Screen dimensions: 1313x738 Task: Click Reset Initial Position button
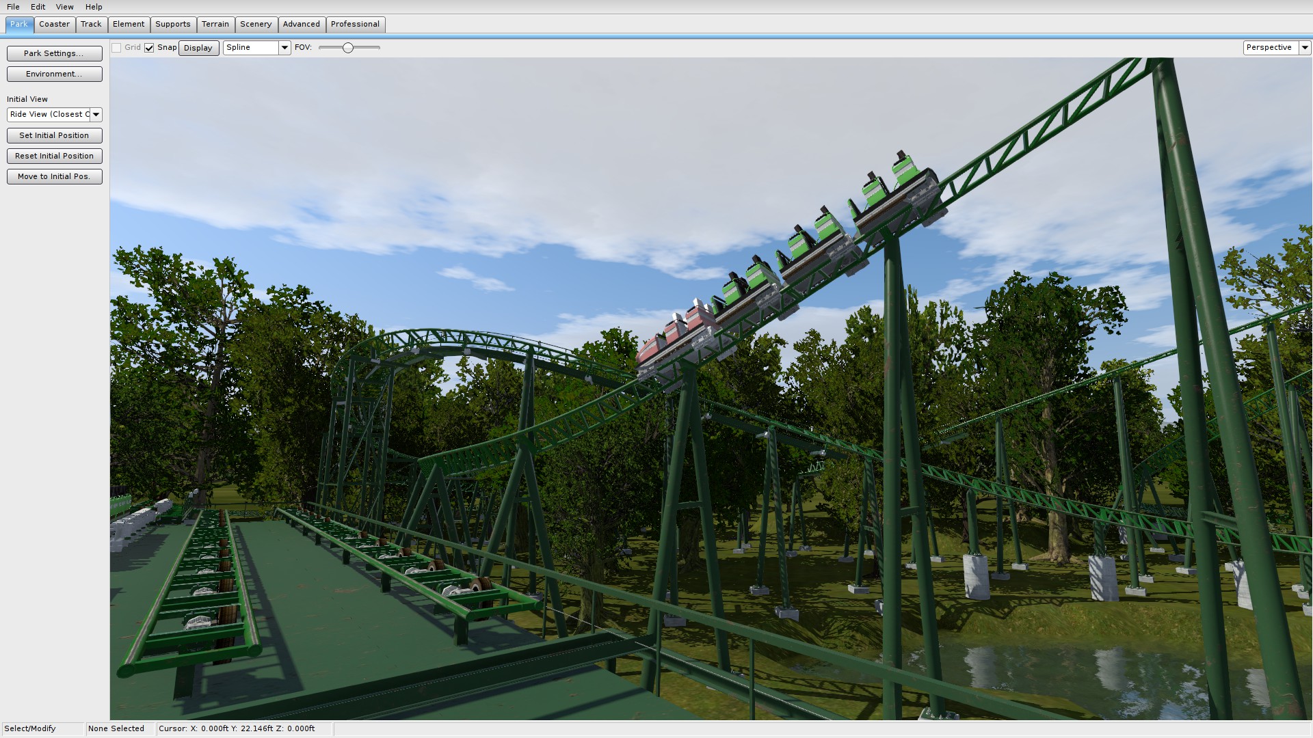[55, 156]
